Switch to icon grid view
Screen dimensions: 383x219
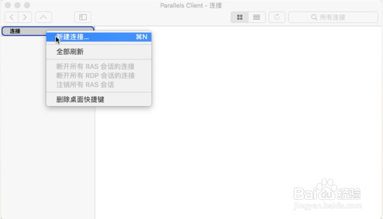(x=240, y=17)
